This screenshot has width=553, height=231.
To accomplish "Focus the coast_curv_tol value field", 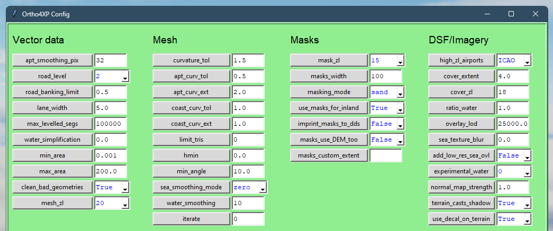I will (x=248, y=108).
